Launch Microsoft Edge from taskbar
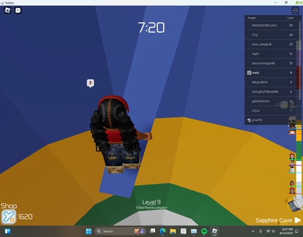Screen dimensions: 303x237 click(x=162, y=231)
